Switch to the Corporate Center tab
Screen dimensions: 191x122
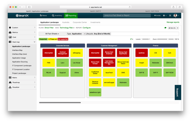click(80, 22)
